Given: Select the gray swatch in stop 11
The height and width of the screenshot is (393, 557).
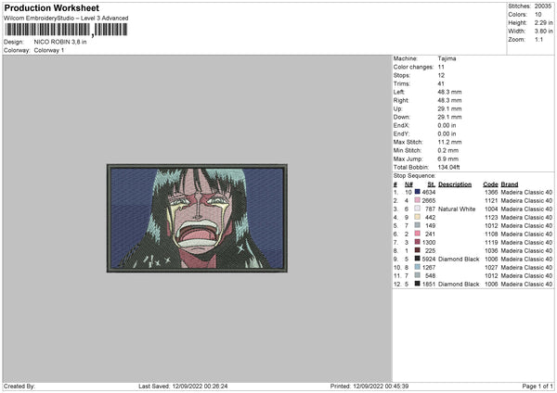Looking at the screenshot, I should [x=418, y=275].
